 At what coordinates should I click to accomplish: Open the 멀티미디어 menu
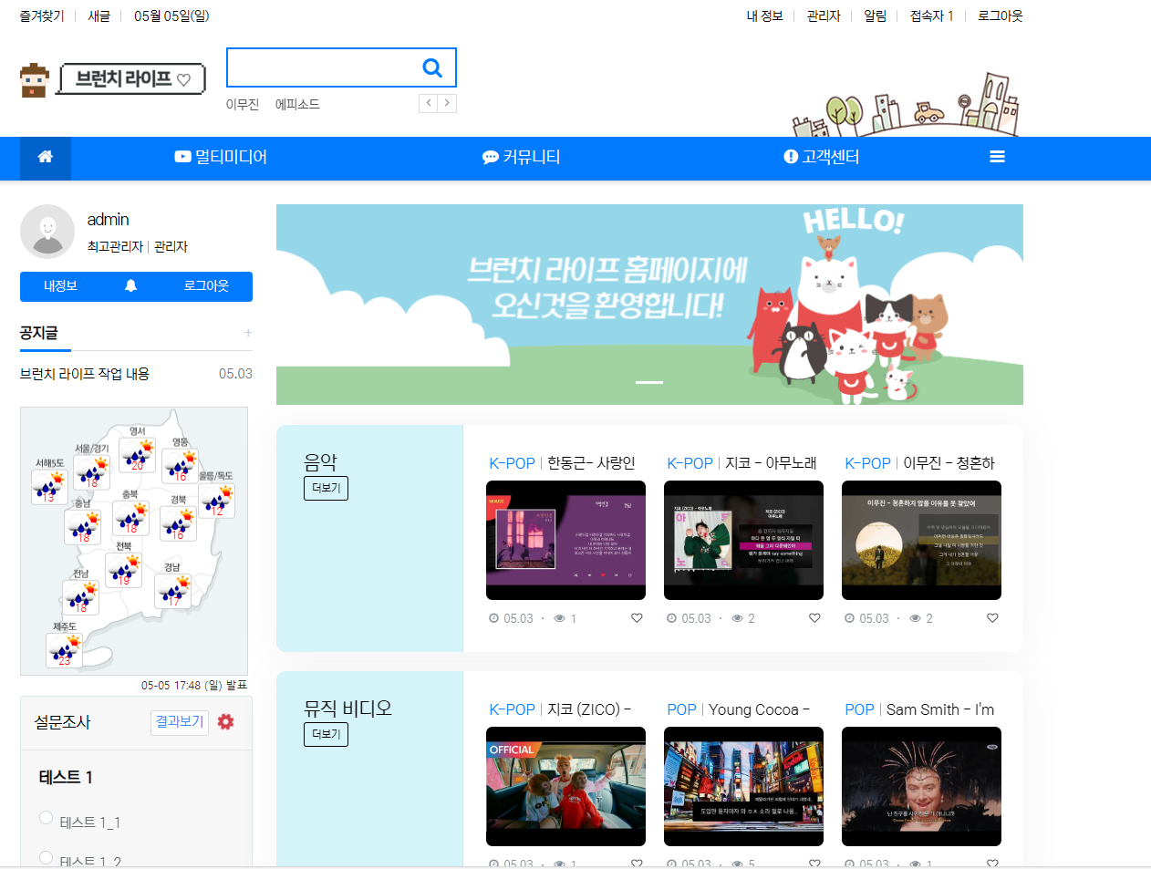(221, 157)
